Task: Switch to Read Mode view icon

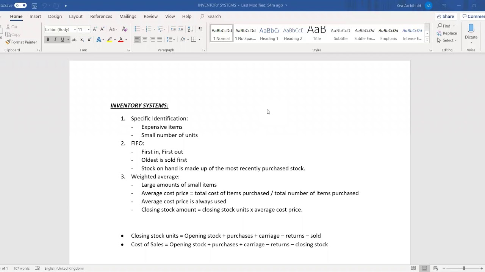Action: [413, 268]
